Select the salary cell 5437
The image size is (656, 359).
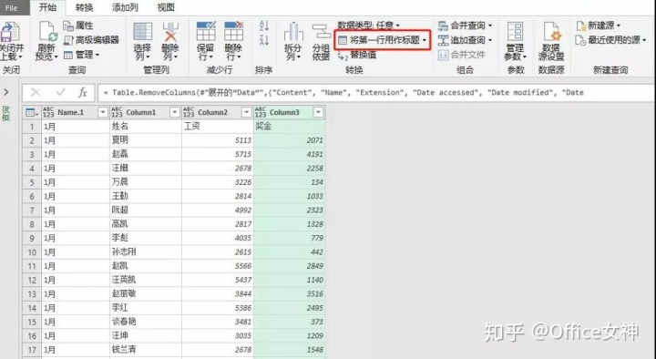coord(218,280)
